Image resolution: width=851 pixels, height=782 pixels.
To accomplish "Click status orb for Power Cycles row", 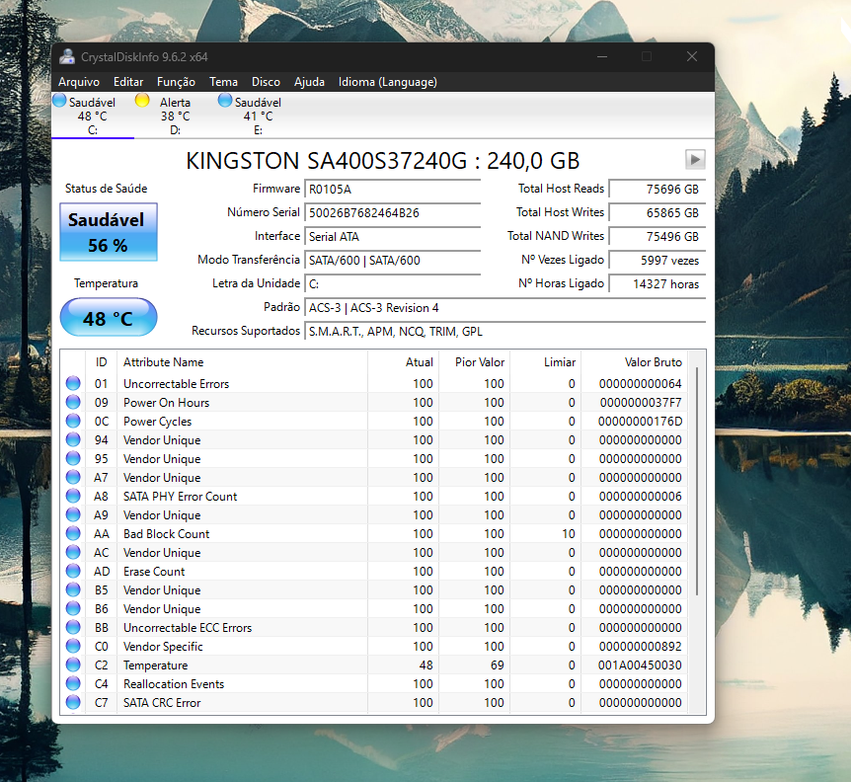I will point(73,422).
